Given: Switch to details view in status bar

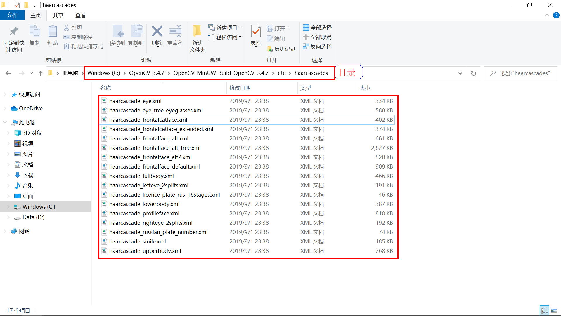Looking at the screenshot, I should 544,310.
